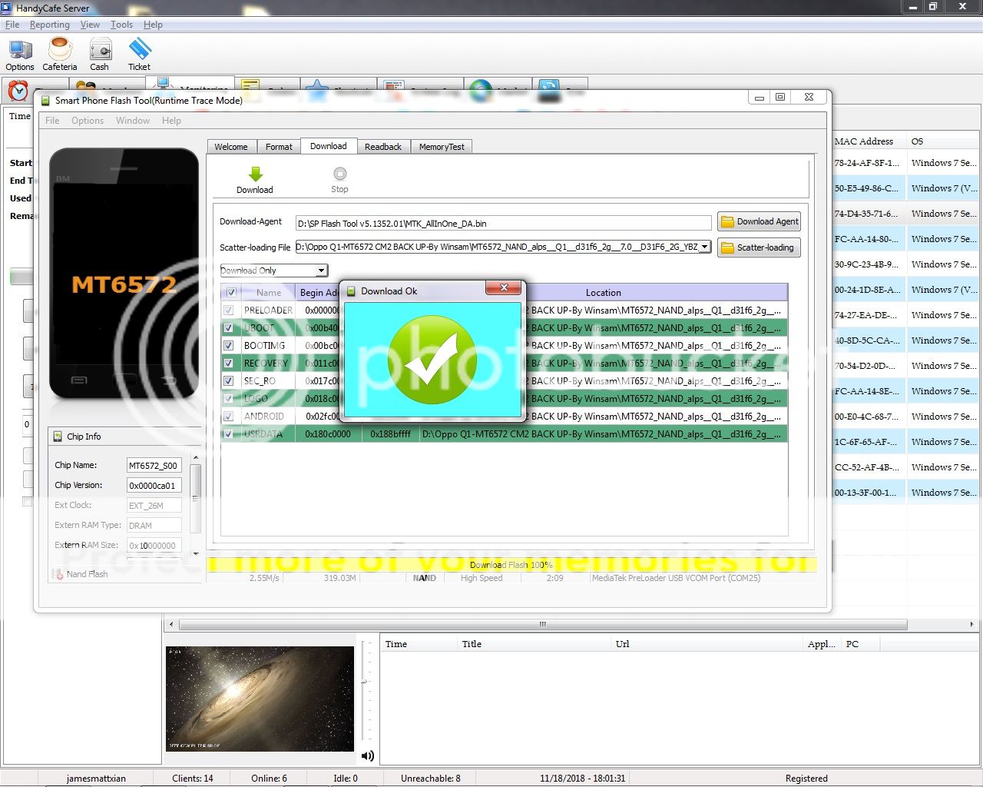Click the green Download arrow icon

(255, 175)
